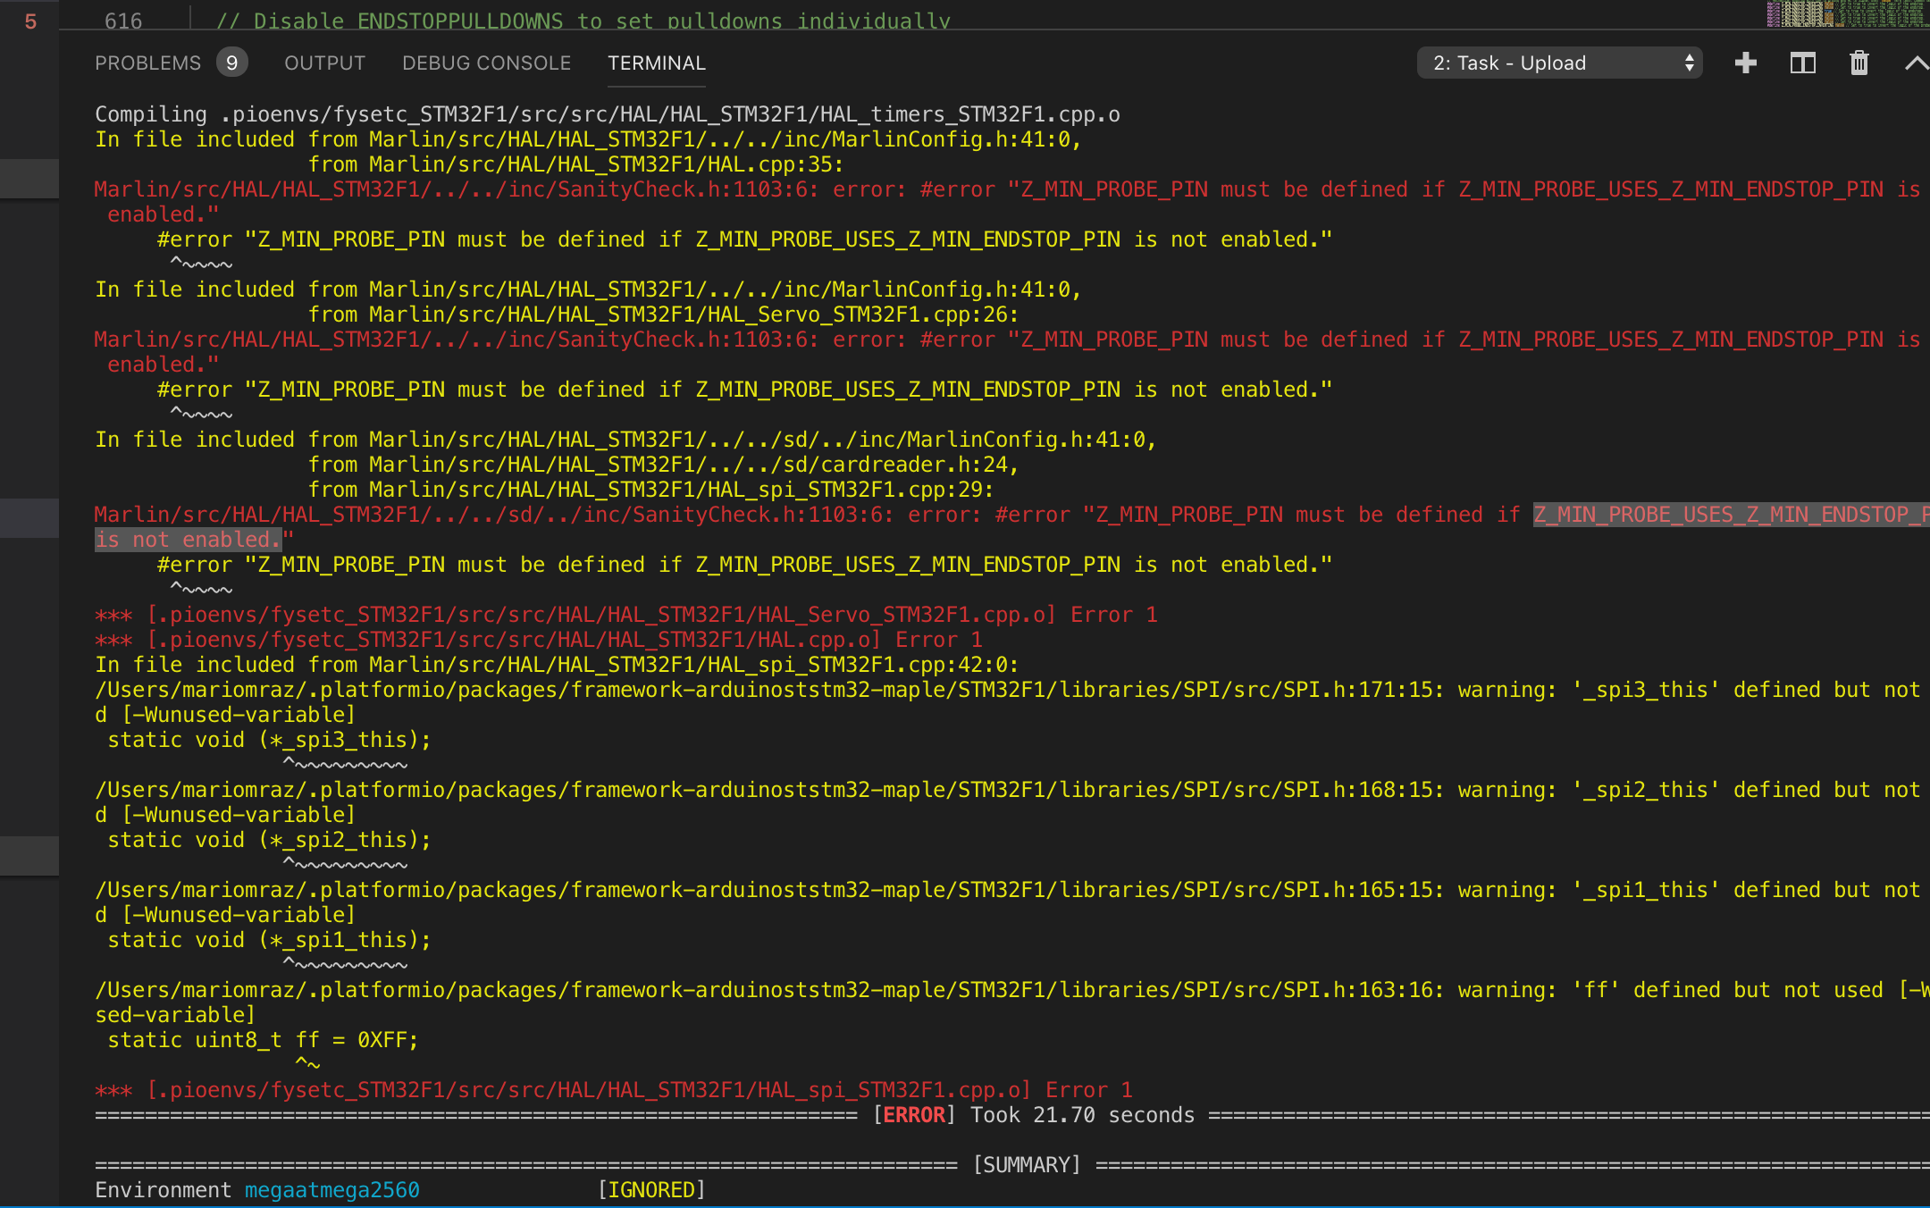1930x1208 pixels.
Task: Open the DEBUG CONSOLE tab
Action: [486, 63]
